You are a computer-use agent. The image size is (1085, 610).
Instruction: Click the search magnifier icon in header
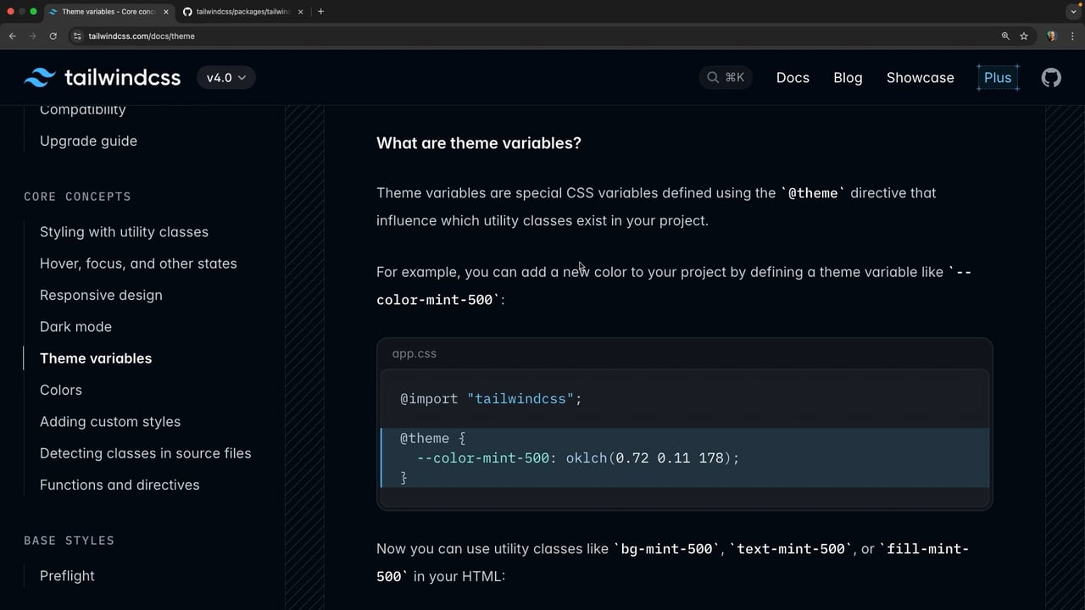tap(713, 77)
